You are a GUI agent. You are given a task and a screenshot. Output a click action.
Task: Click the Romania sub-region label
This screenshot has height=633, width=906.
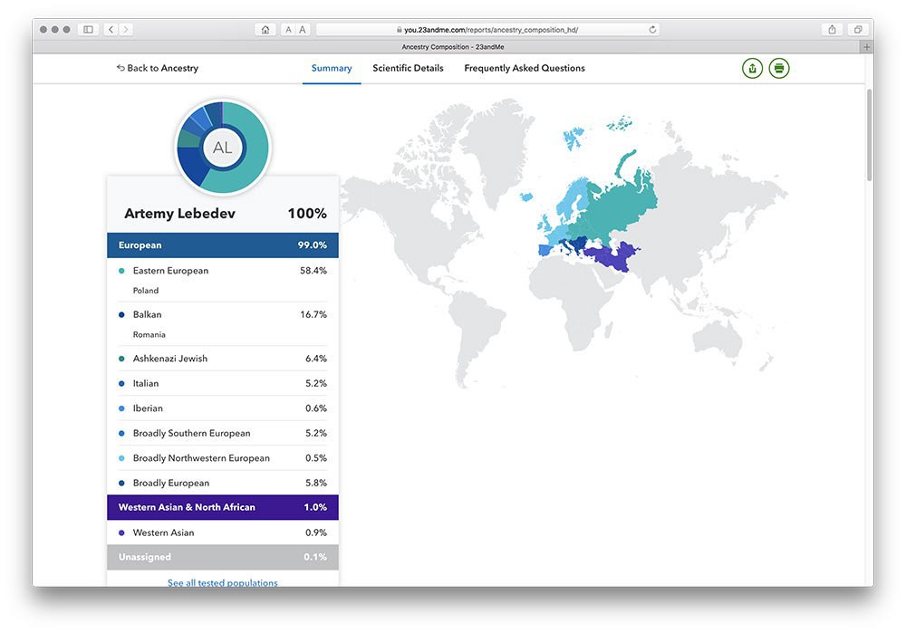tap(149, 334)
